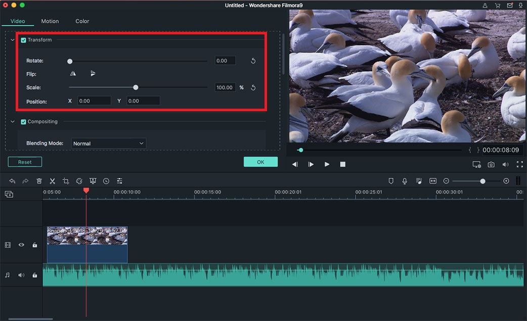Image resolution: width=527 pixels, height=321 pixels.
Task: Click the download icon in title bar
Action: click(x=521, y=6)
